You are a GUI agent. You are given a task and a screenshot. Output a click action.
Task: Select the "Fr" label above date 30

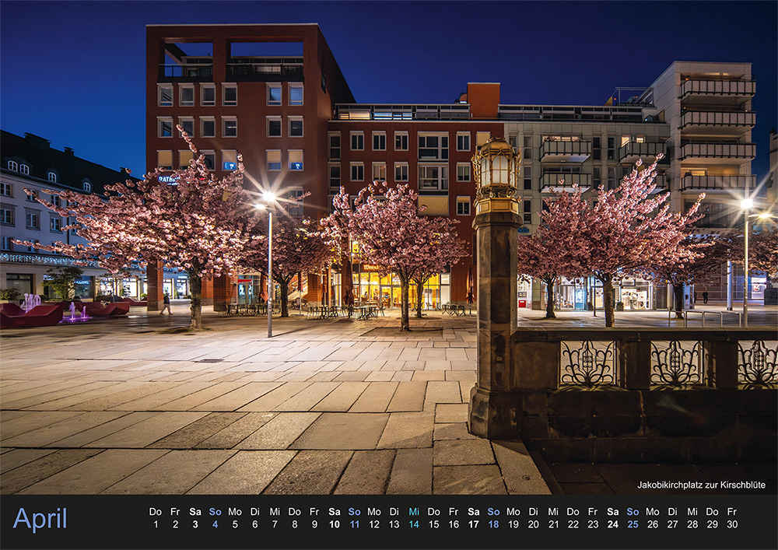732,511
